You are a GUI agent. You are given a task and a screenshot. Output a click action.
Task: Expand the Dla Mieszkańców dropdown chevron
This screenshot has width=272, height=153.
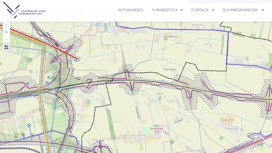coord(263,10)
